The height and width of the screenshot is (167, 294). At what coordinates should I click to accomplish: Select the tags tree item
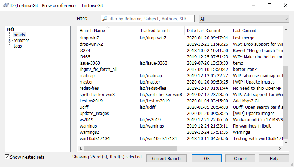17,46
